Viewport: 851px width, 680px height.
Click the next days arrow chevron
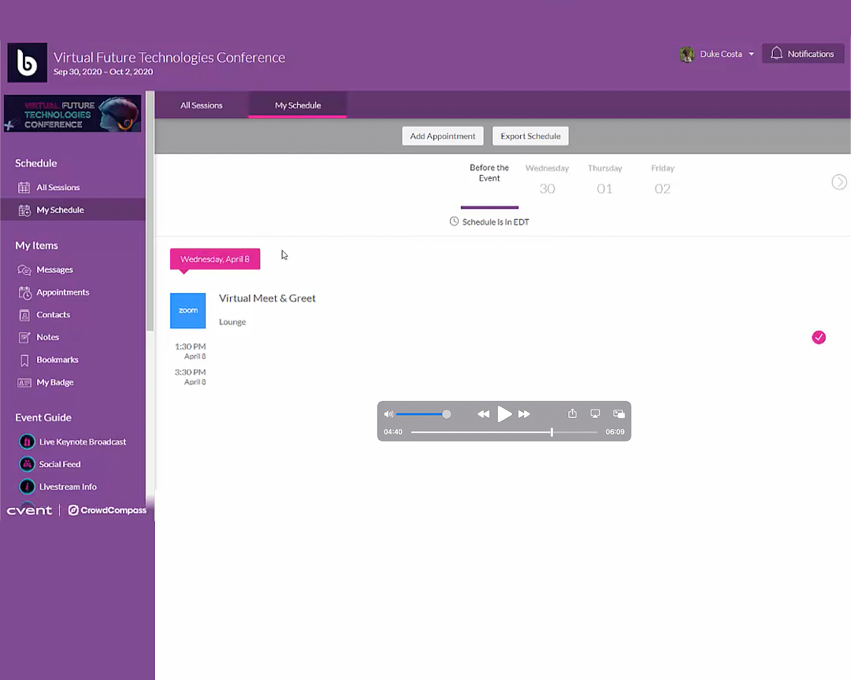point(839,182)
